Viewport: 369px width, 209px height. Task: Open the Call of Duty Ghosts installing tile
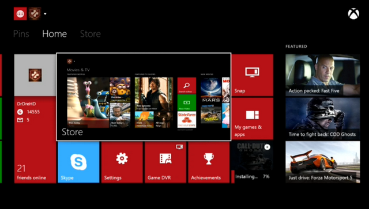click(x=253, y=162)
